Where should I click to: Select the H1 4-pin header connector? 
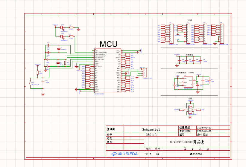pyautogui.click(x=145, y=72)
